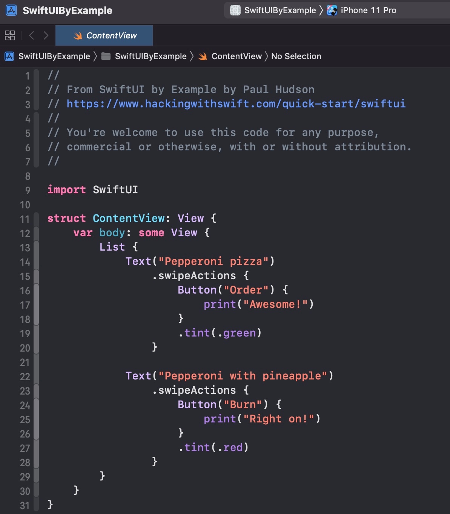Open the hackingwithswift.com quick-start URL
The width and height of the screenshot is (450, 514).
(236, 104)
